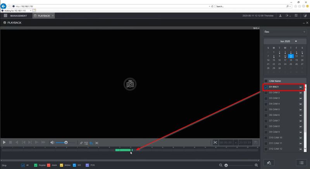Switch stream type for D1 BSC1
This screenshot has height=169, width=310.
coord(301,87)
